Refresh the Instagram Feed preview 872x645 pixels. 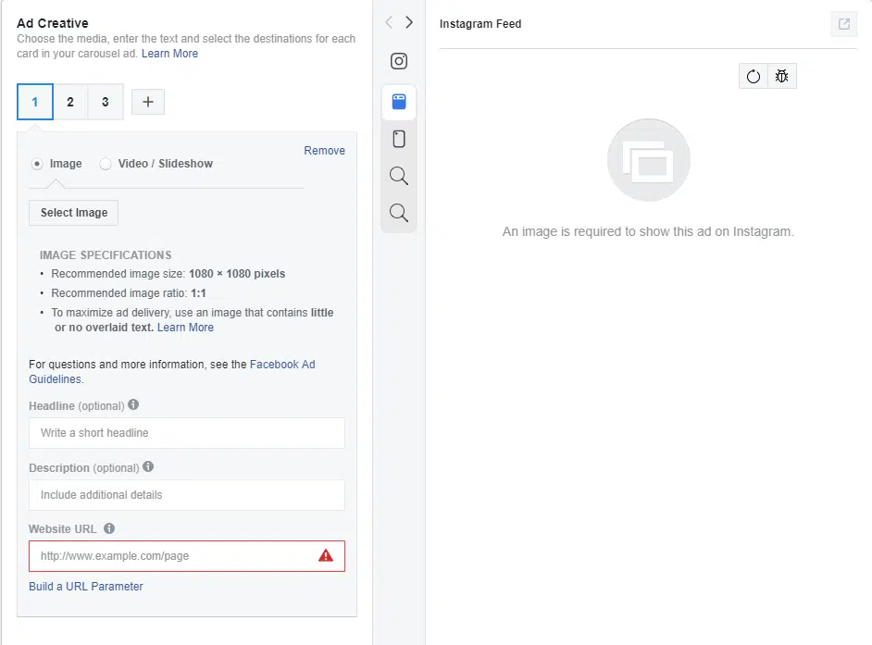click(753, 76)
